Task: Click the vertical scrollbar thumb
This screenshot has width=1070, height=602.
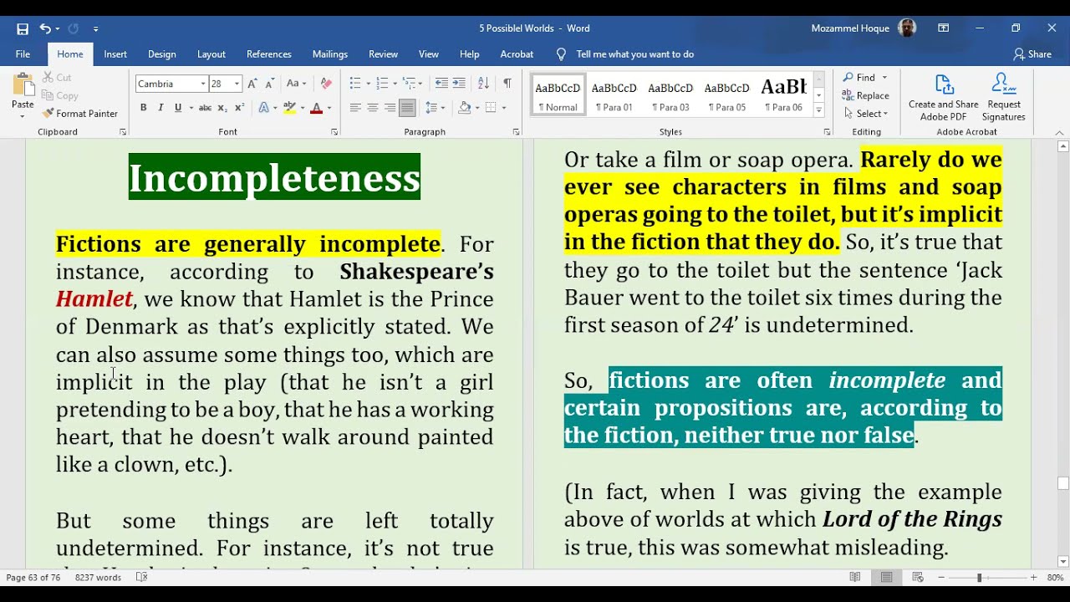Action: (1062, 483)
